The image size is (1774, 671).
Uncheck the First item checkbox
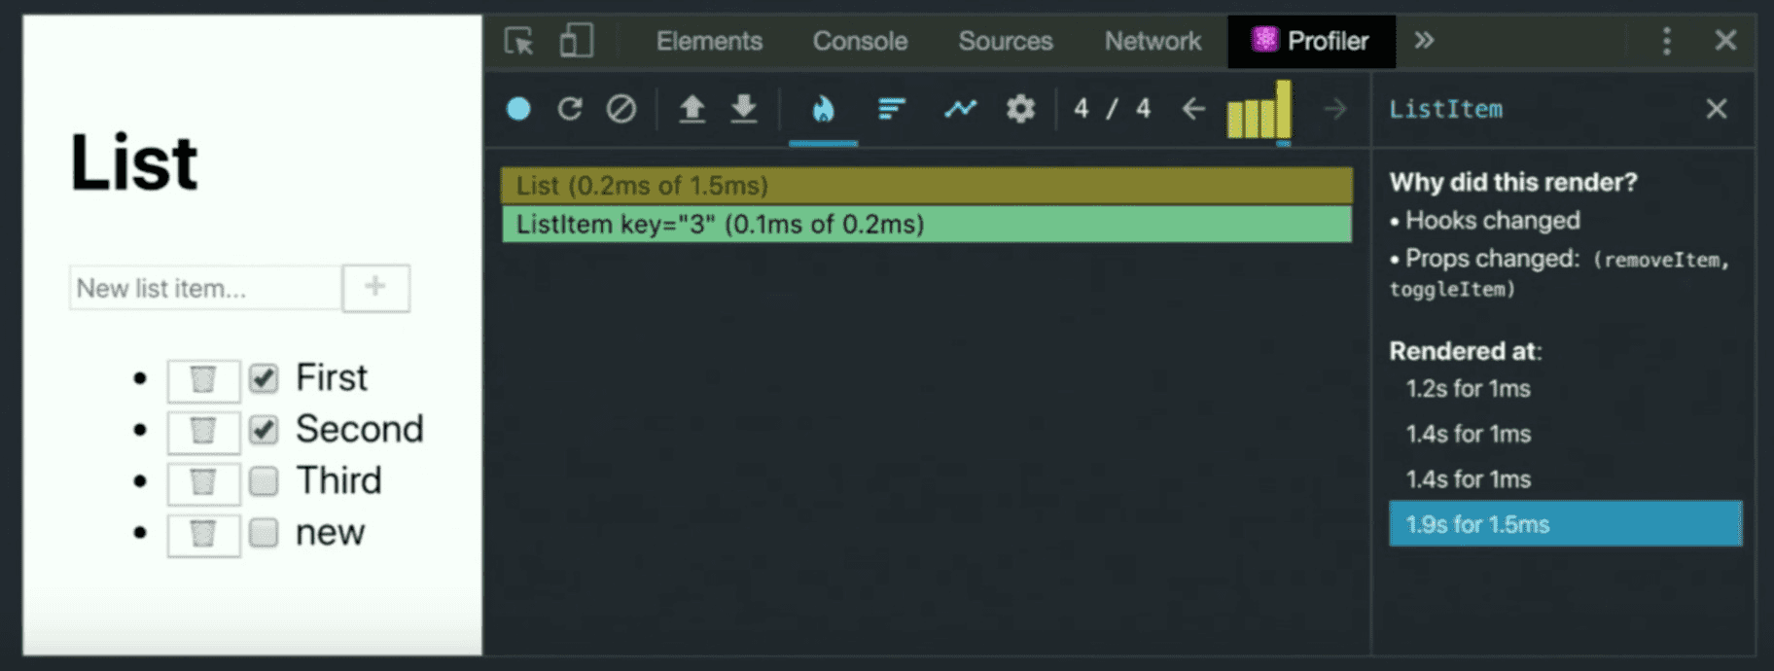pyautogui.click(x=264, y=378)
